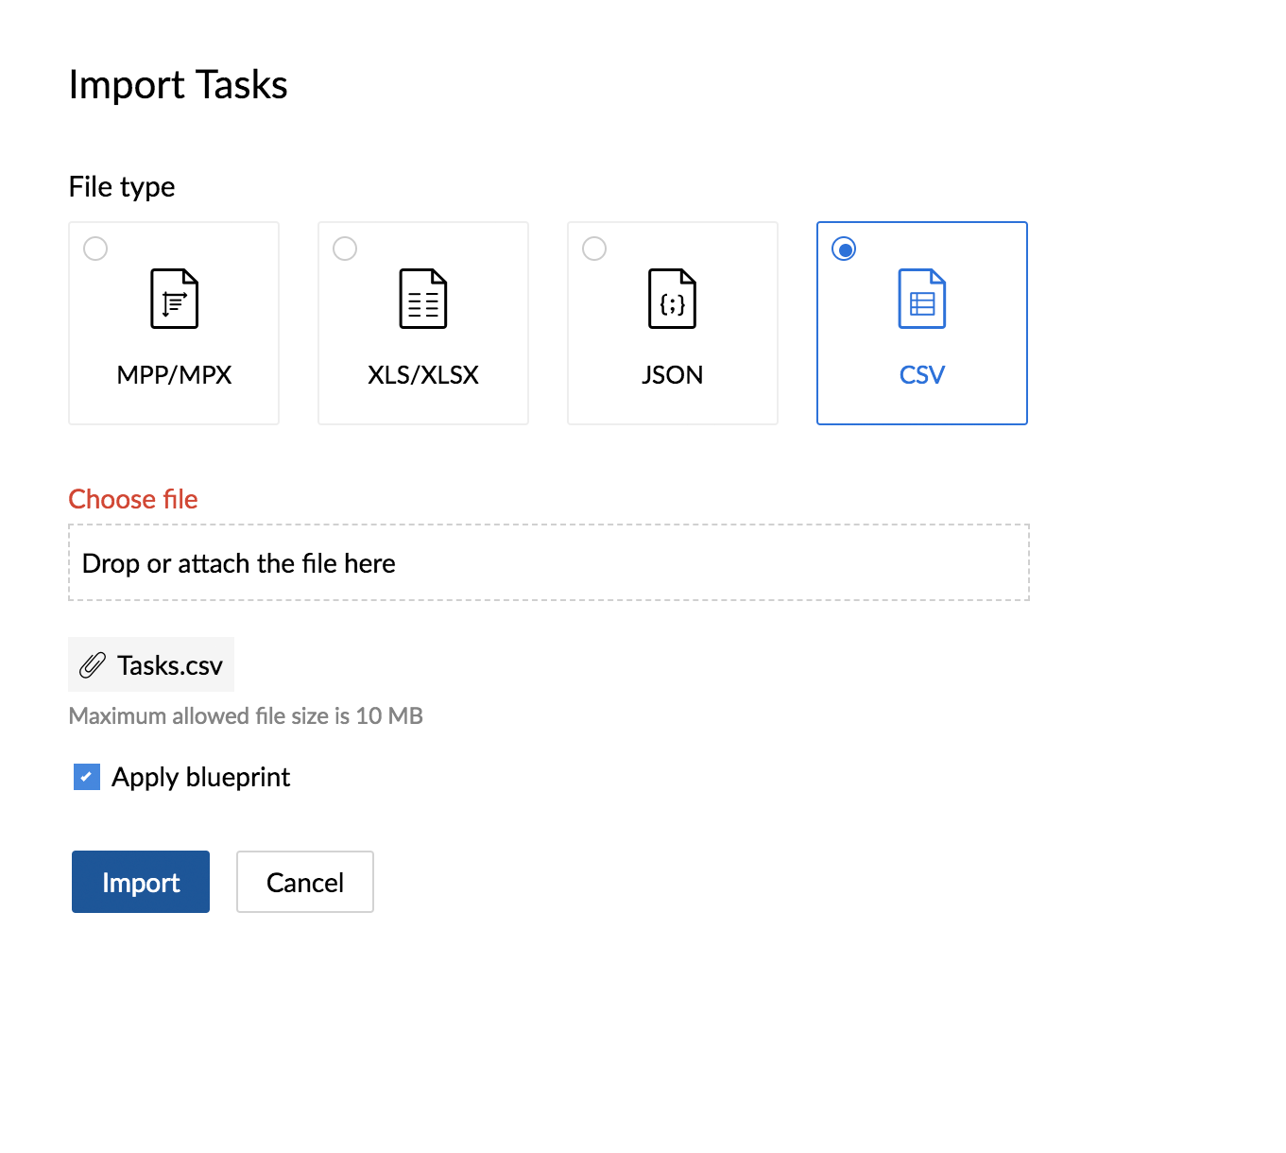This screenshot has width=1286, height=1153.
Task: Click the paperclip icon beside Tasks.csv
Action: 92,665
